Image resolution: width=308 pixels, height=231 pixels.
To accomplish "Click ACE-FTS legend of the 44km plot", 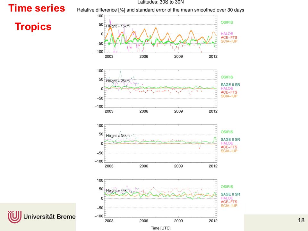I will click(x=229, y=202).
